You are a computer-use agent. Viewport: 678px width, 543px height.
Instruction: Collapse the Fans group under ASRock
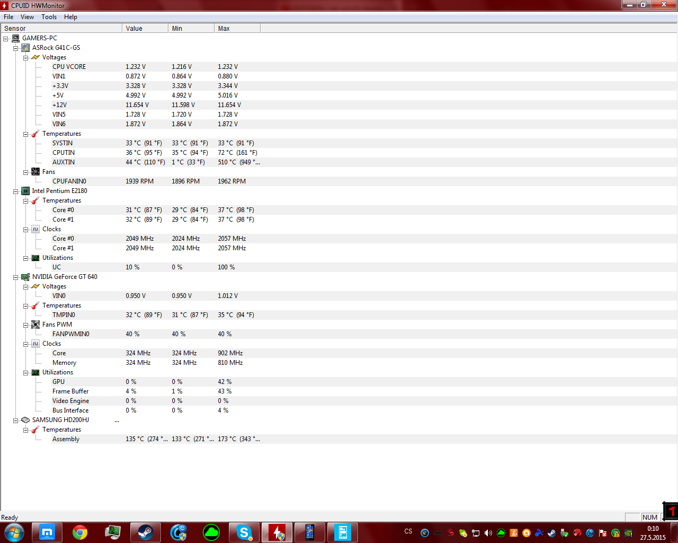(25, 172)
